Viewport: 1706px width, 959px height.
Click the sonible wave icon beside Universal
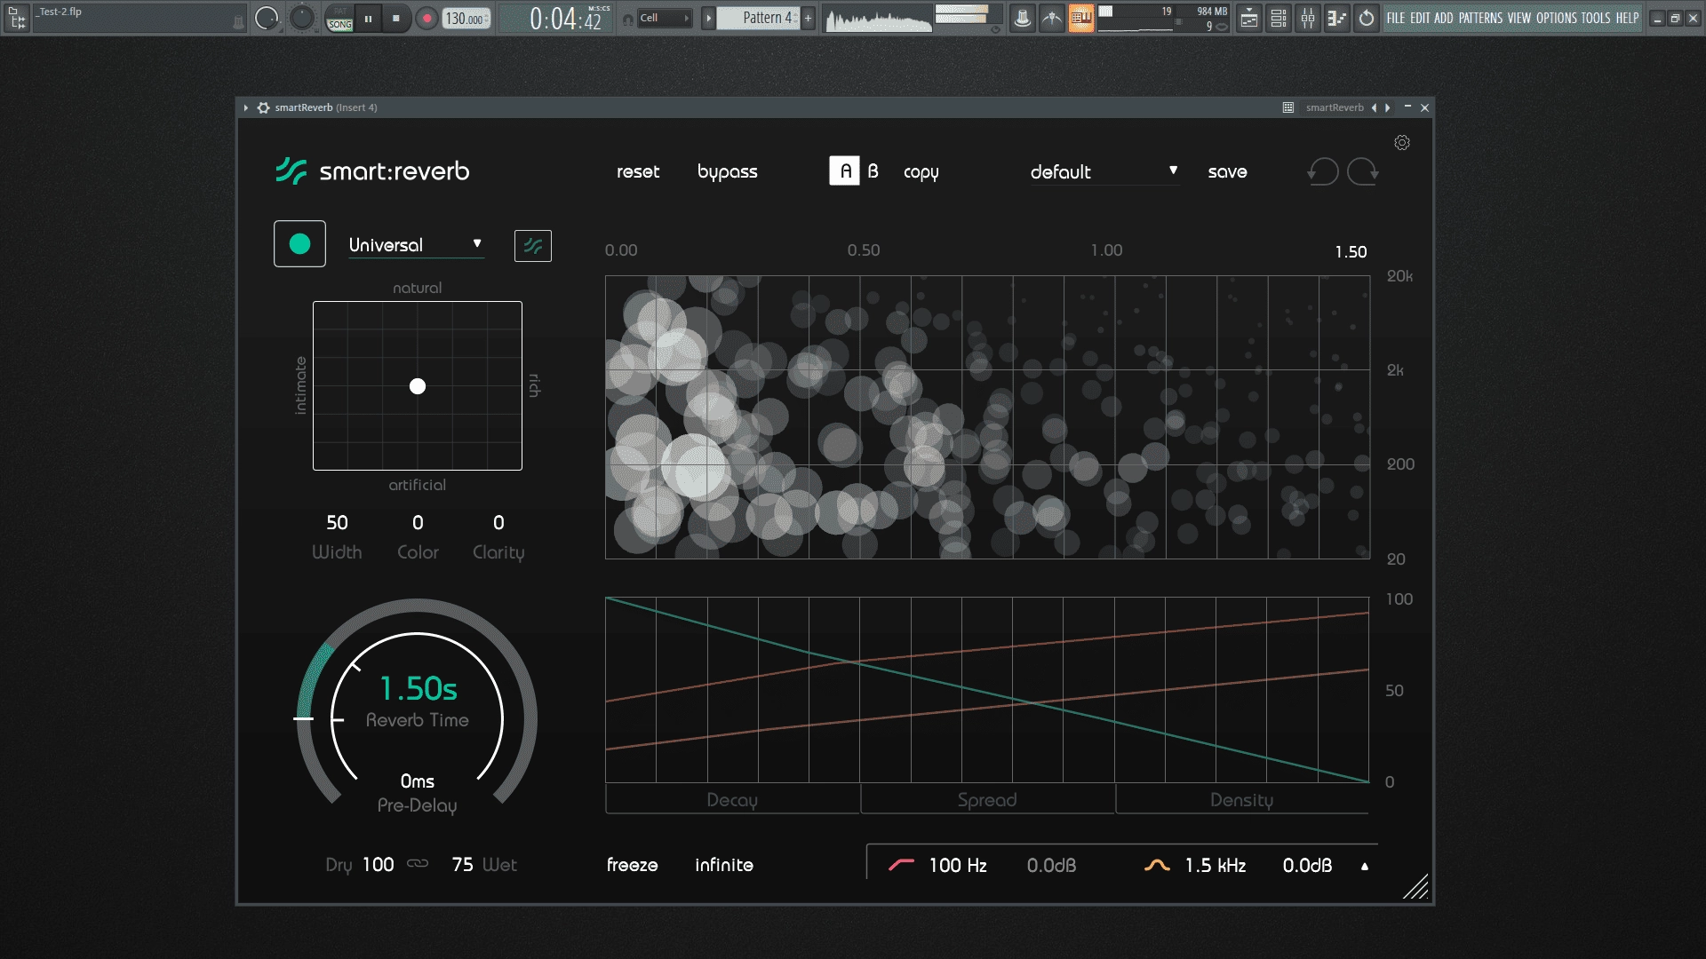[x=533, y=246]
